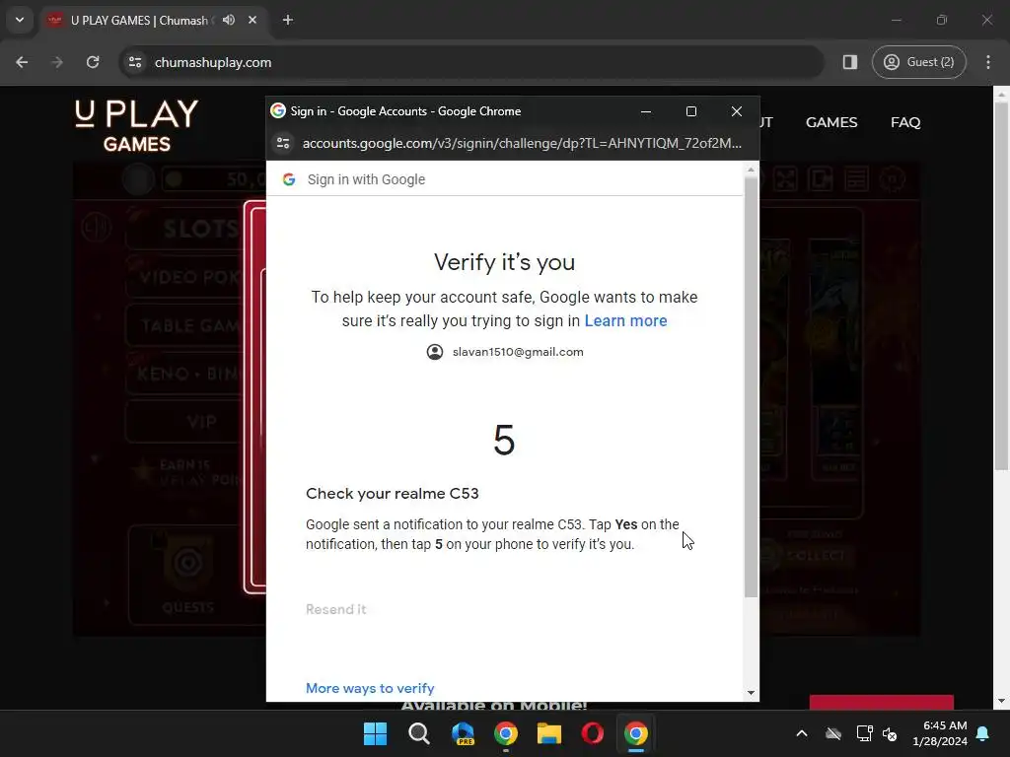
Task: Open the Edge PRE taskbar icon
Action: tap(463, 733)
